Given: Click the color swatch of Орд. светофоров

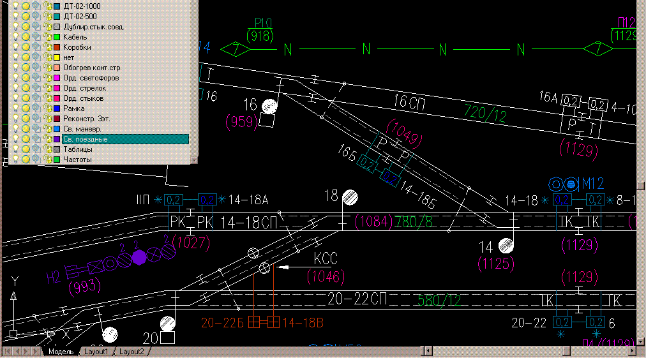Looking at the screenshot, I should (x=57, y=78).
